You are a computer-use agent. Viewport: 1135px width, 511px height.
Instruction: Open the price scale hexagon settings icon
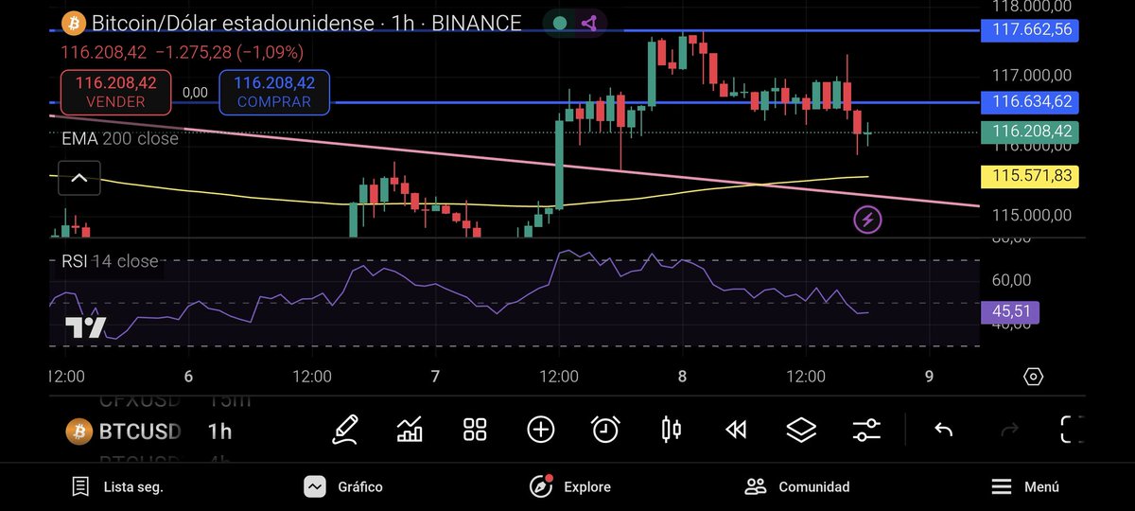click(x=1033, y=377)
